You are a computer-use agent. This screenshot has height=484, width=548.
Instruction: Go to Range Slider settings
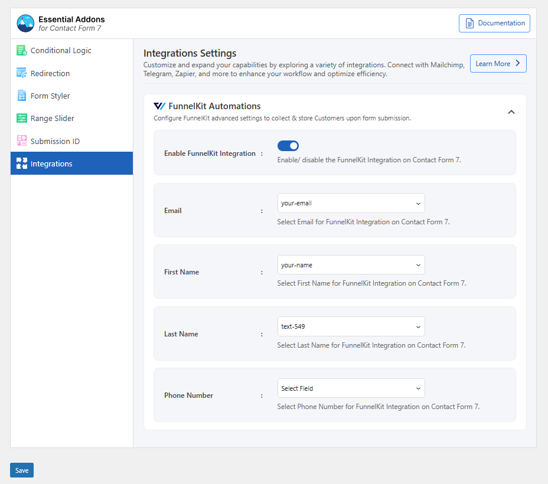click(x=71, y=119)
